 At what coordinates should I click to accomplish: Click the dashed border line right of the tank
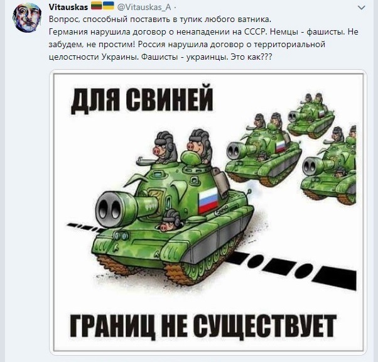[x=292, y=269]
